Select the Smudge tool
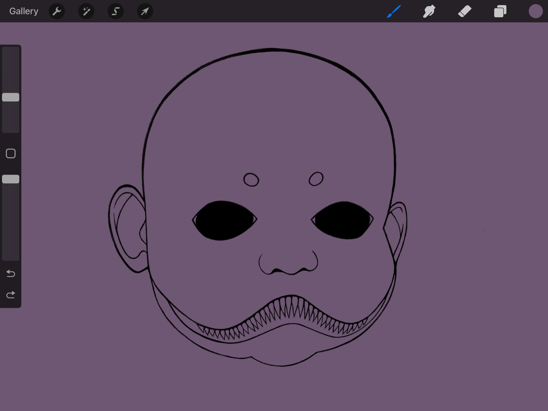 tap(429, 11)
